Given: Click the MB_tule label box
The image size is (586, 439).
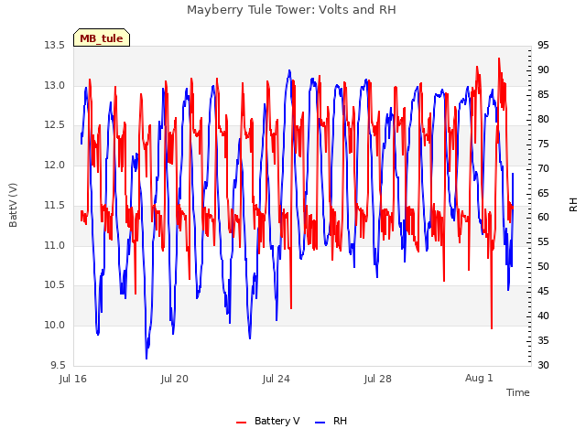Looking at the screenshot, I should 102,37.
